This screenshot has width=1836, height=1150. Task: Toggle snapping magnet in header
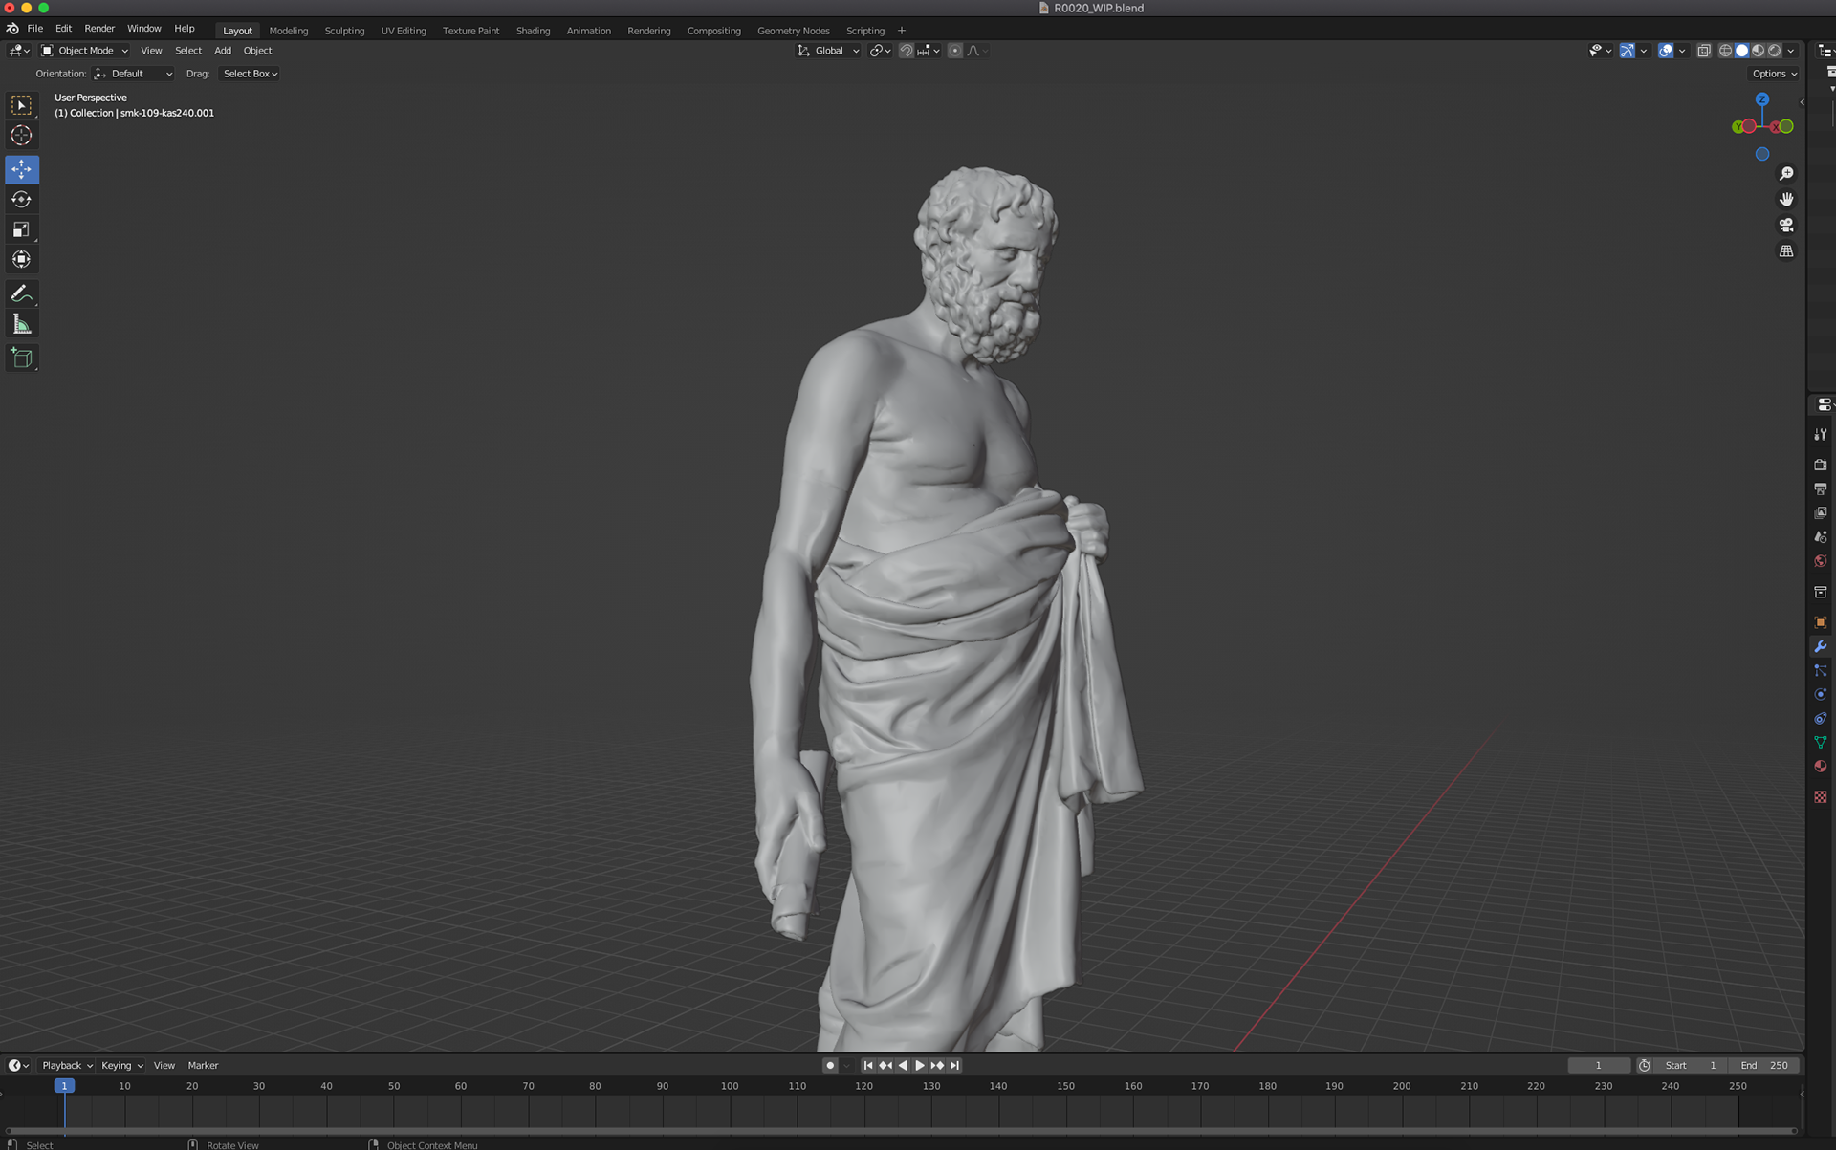(906, 51)
